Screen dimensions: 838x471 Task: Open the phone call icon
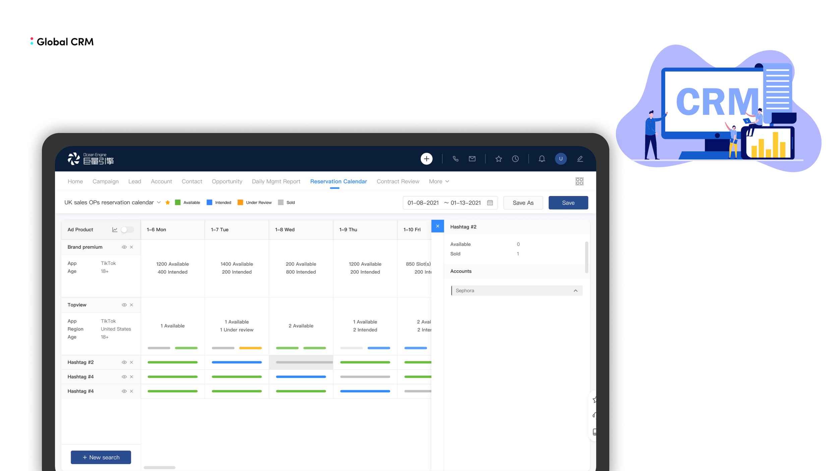click(455, 159)
